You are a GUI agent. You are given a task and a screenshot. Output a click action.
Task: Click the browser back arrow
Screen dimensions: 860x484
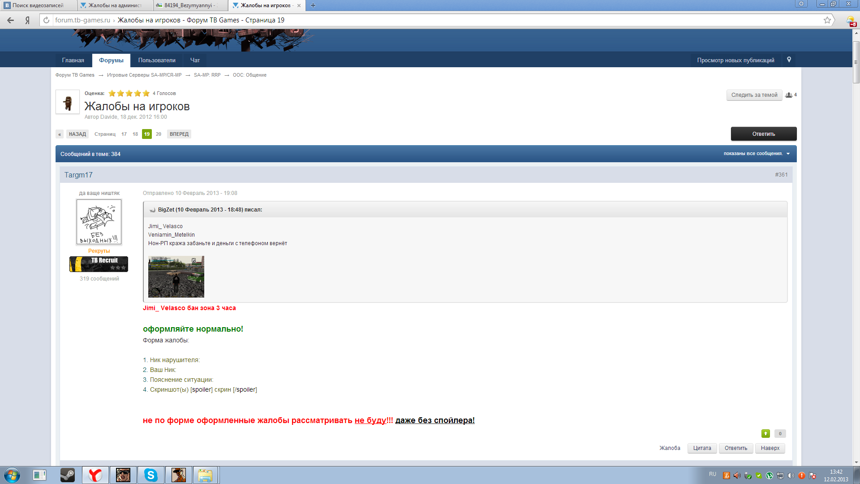(10, 20)
